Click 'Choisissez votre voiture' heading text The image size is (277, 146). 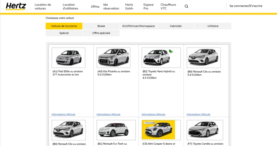[x=60, y=18]
